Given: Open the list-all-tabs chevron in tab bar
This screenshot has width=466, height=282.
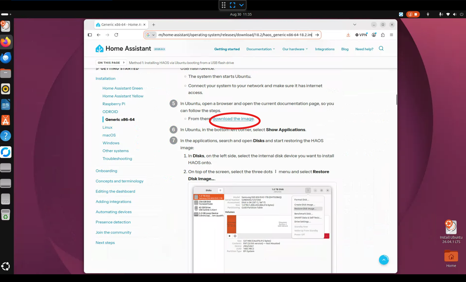Looking at the screenshot, I should [x=355, y=25].
